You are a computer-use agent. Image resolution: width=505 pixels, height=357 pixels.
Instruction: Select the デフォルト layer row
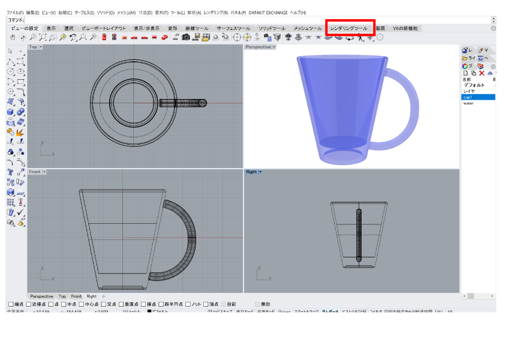478,85
